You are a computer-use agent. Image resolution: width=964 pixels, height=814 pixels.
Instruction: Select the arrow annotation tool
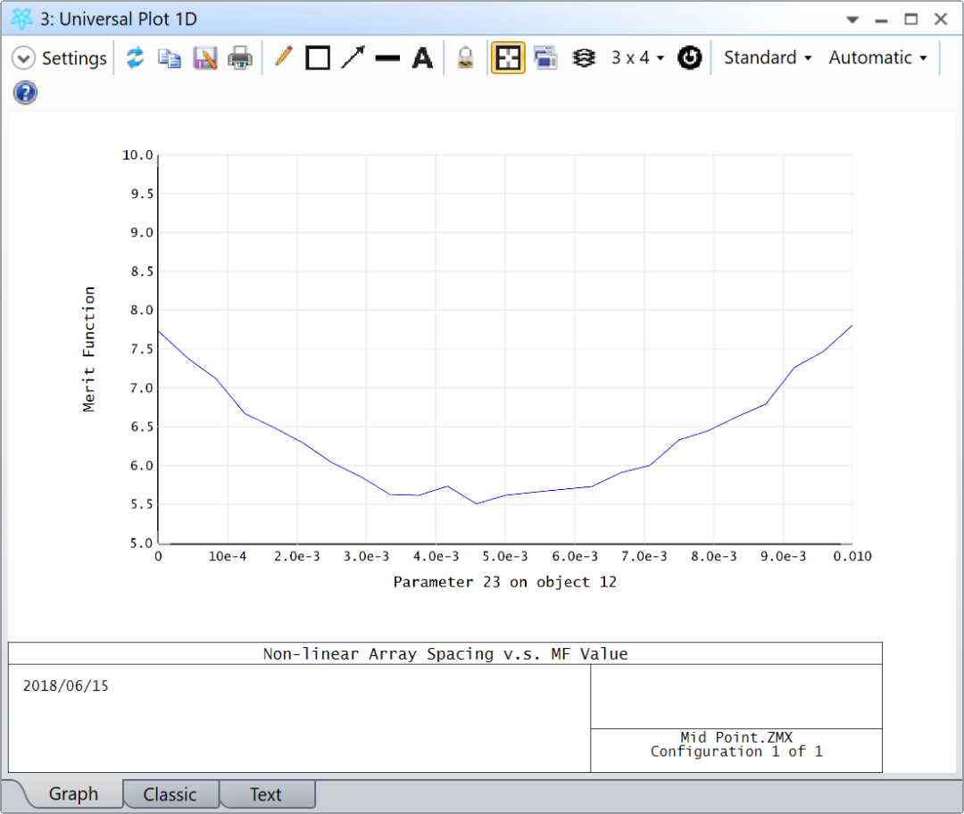(x=352, y=57)
